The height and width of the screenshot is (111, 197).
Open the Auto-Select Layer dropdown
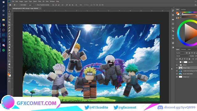pos(31,5)
